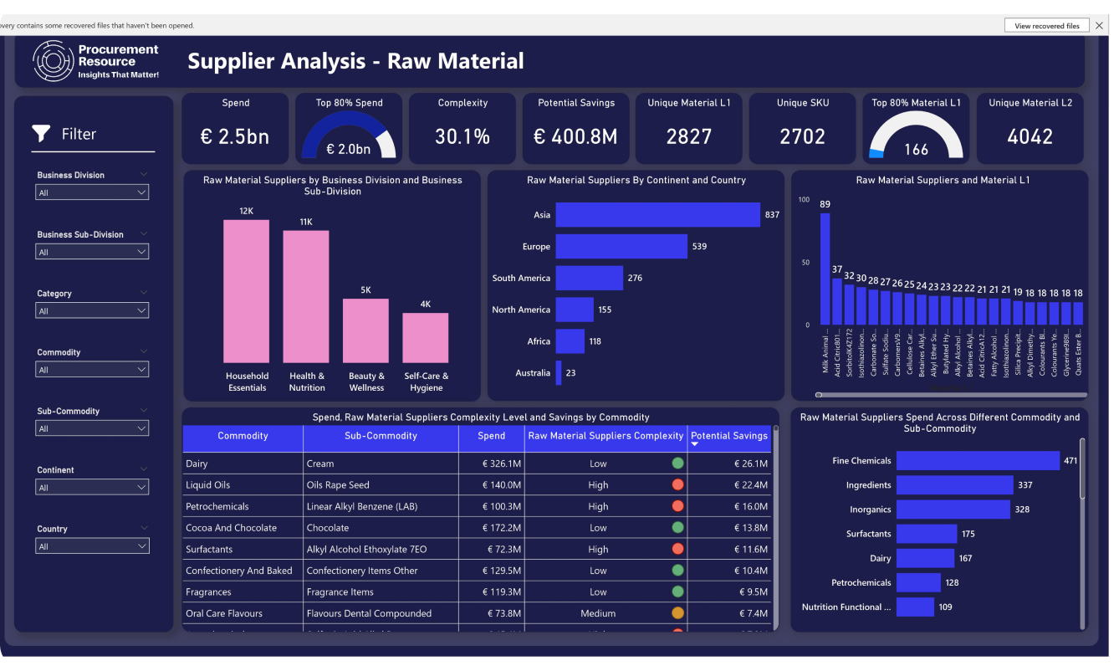Click the red complexity dot for Oils Rape Seed
The height and width of the screenshot is (671, 1119).
677,485
